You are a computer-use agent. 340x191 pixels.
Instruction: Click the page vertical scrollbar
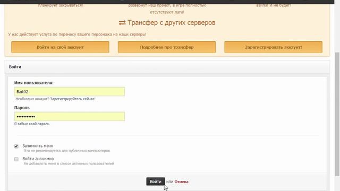[337, 114]
